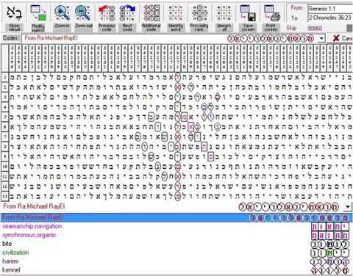Click row header 7 of the matrix
Image resolution: width=353 pixels, height=276 pixels.
coord(4,137)
